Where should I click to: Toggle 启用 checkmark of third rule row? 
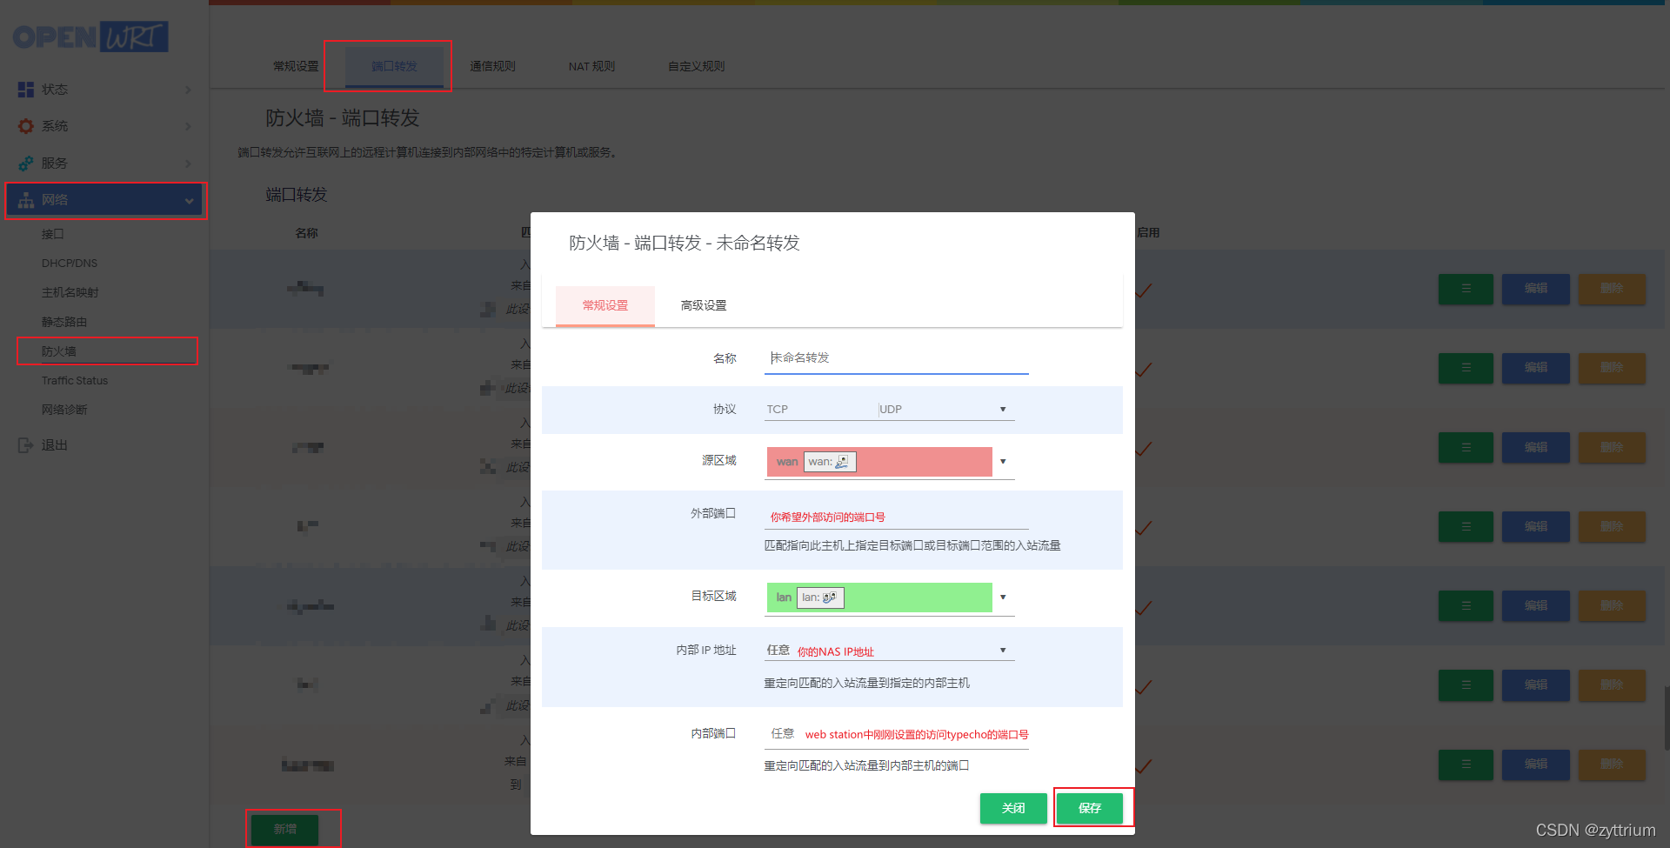coord(1144,449)
